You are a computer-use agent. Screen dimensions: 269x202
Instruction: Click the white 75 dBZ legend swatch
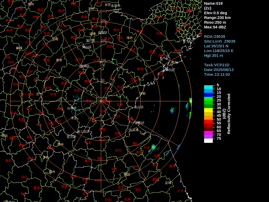[208, 141]
